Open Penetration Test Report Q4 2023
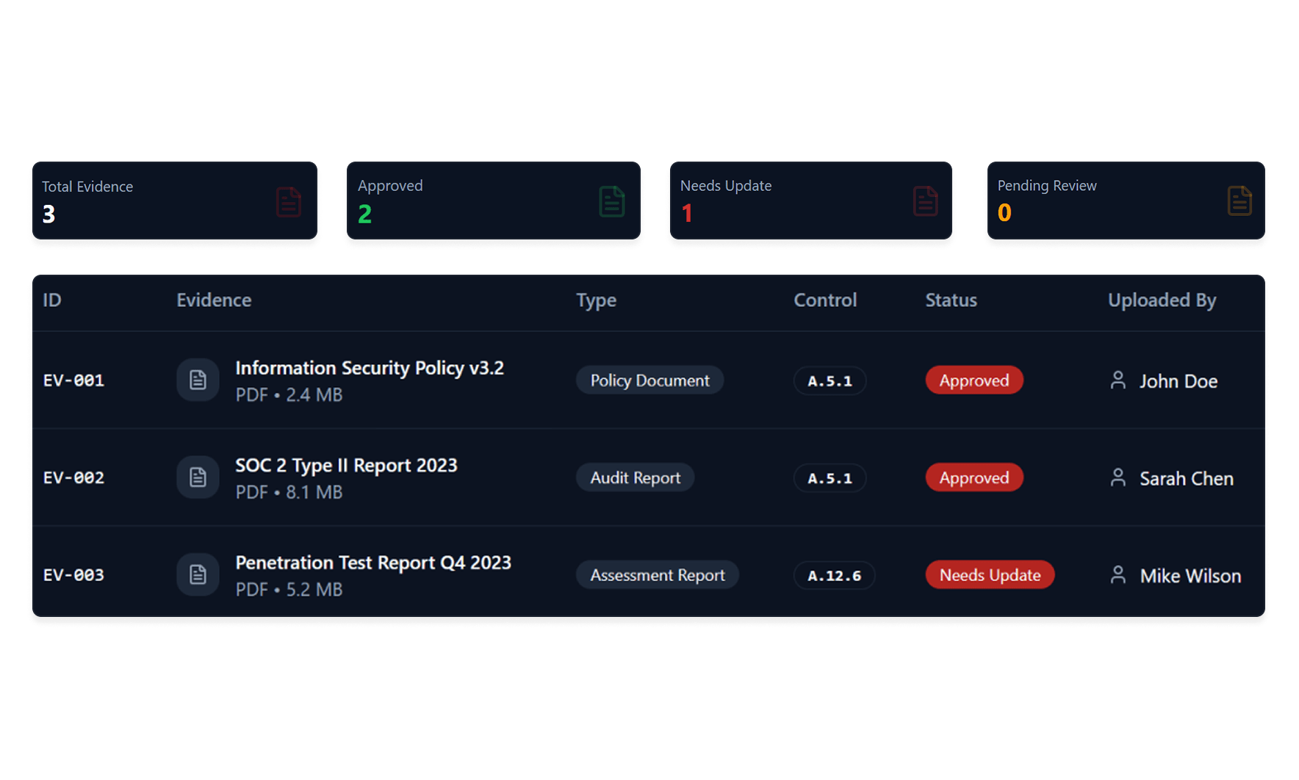Viewport: 1299px width, 780px height. [373, 563]
